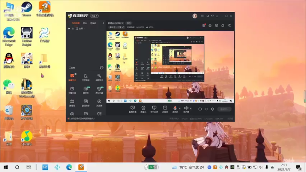The width and height of the screenshot is (306, 172).
Task: Add a new scene with the plus button
Action: click(103, 23)
